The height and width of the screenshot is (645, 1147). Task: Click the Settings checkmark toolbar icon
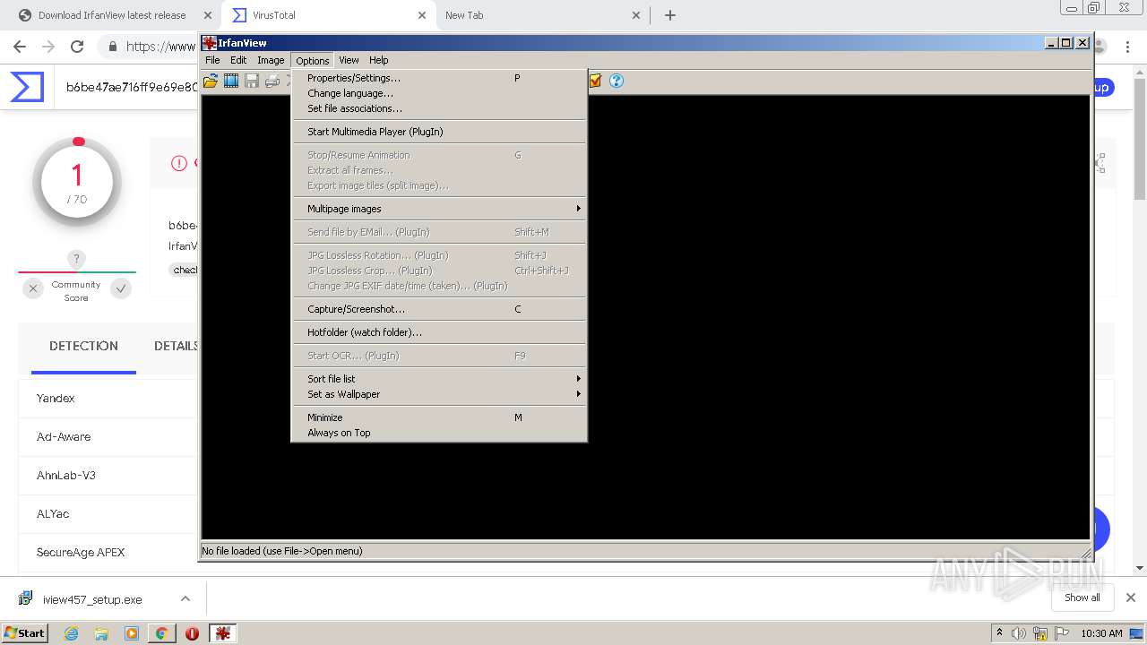click(x=595, y=81)
